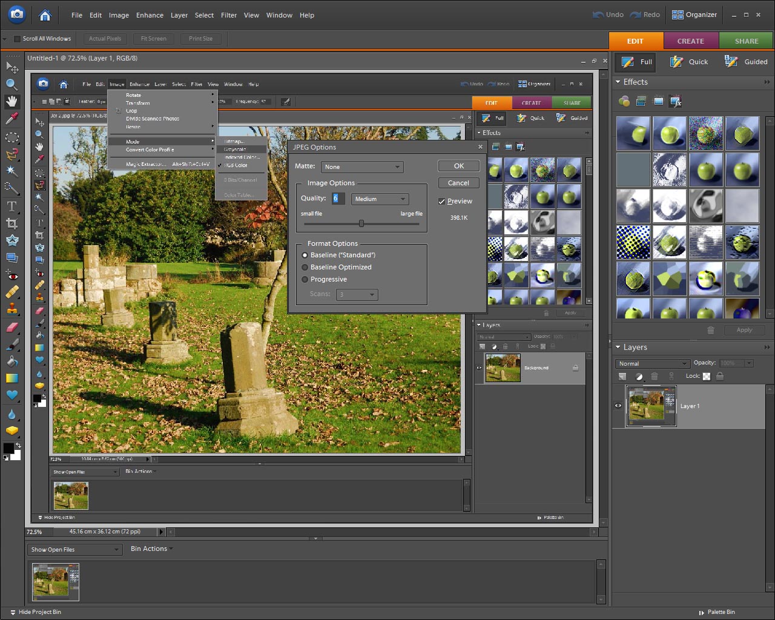Pick the Eyedropper tool in the main toolbar

[x=12, y=119]
